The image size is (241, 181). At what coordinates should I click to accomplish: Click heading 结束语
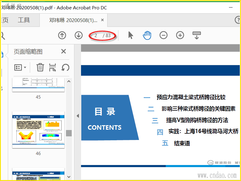pos(182,143)
